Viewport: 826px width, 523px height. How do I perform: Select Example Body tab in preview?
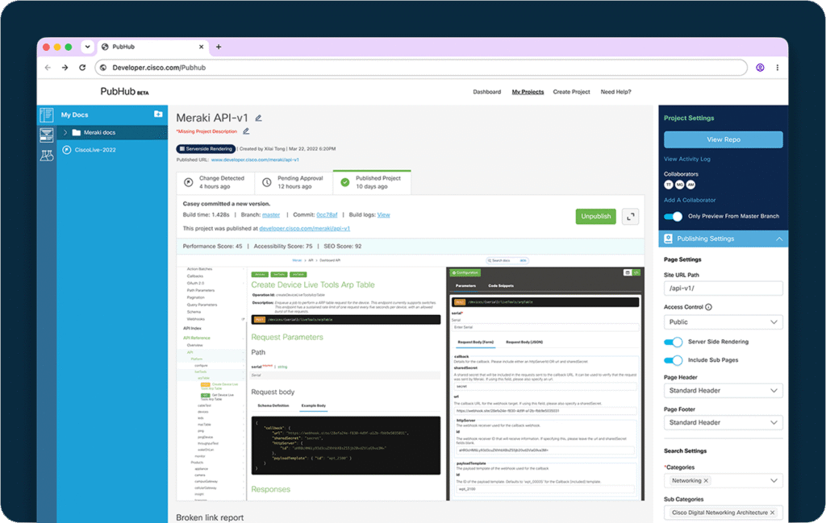point(314,405)
